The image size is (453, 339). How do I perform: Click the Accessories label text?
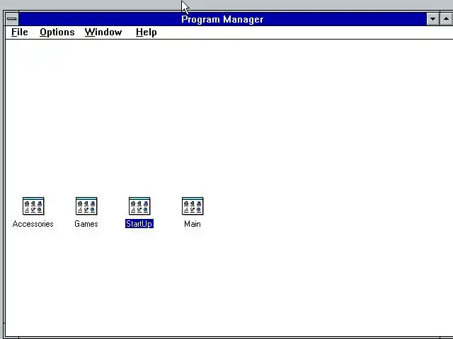tap(33, 224)
